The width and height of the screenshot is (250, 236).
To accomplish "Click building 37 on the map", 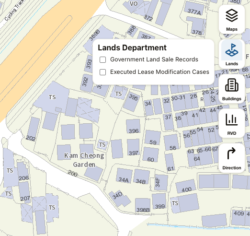I will click(168, 121).
